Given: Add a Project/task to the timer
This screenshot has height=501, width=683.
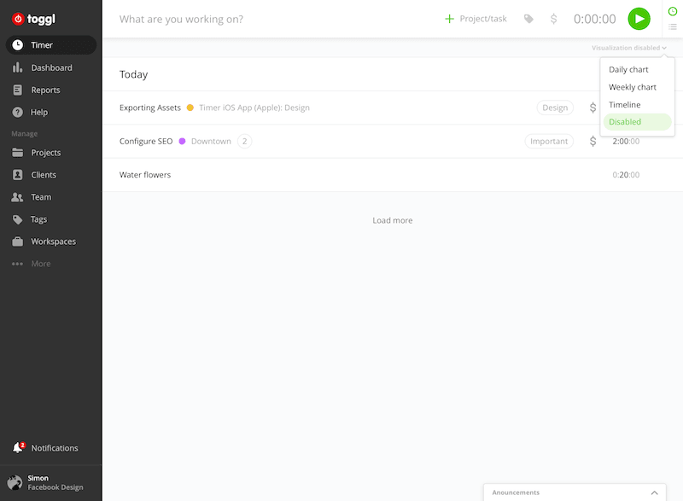Looking at the screenshot, I should click(476, 19).
